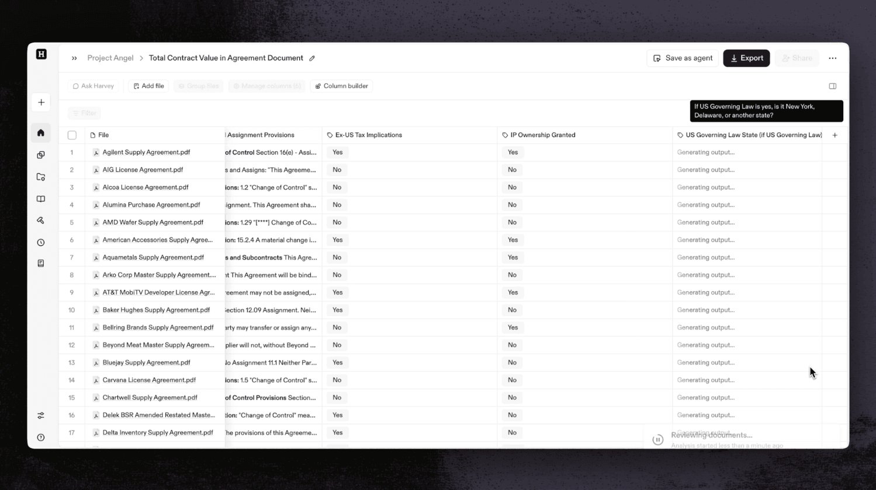Select the Assignment Provisions column header

click(273, 135)
